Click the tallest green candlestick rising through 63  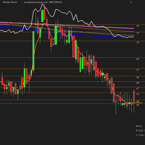click(x=33, y=51)
